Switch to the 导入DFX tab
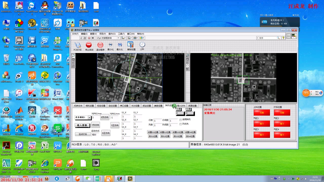 point(181,106)
